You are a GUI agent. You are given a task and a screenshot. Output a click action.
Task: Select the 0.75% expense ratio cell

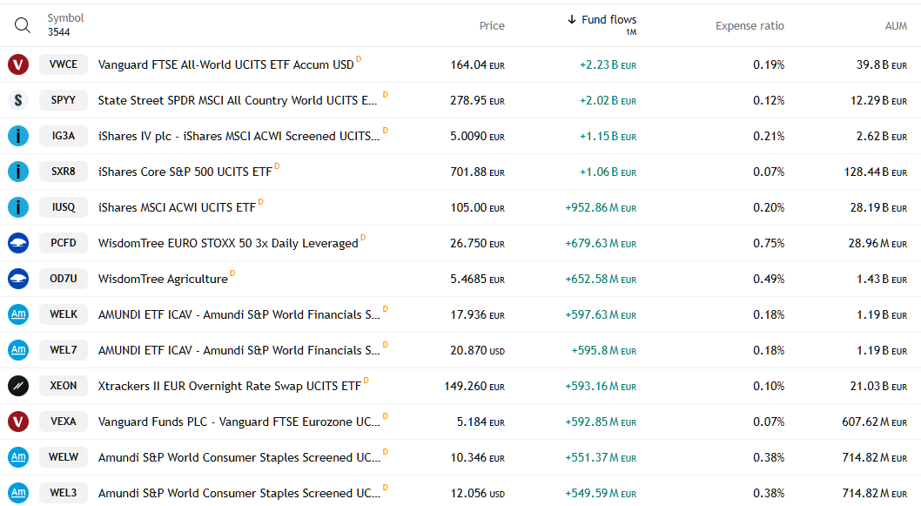[x=769, y=243]
